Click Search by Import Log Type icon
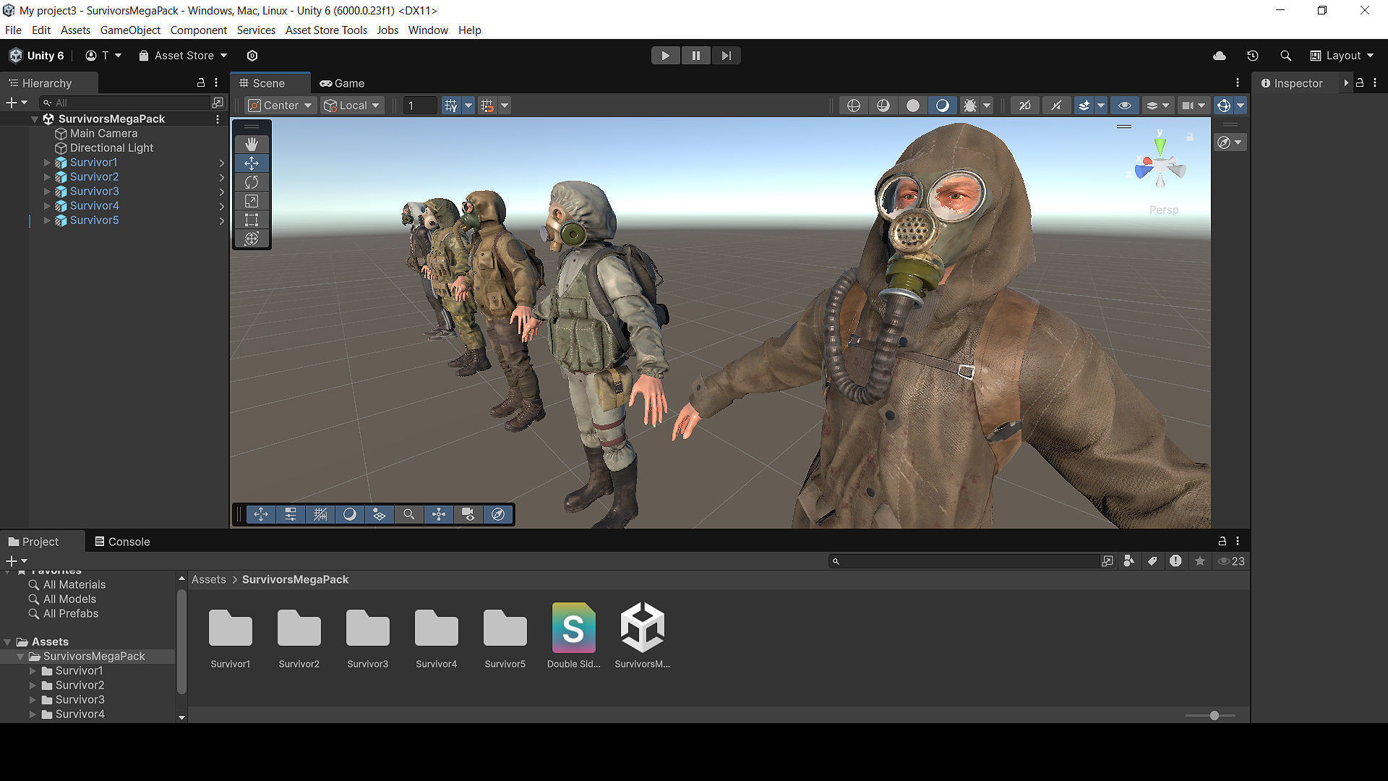This screenshot has width=1388, height=781. (1176, 561)
